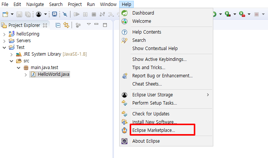The height and width of the screenshot is (158, 268).
Task: Click the Suspend debug toolbar icon
Action: pos(85,14)
